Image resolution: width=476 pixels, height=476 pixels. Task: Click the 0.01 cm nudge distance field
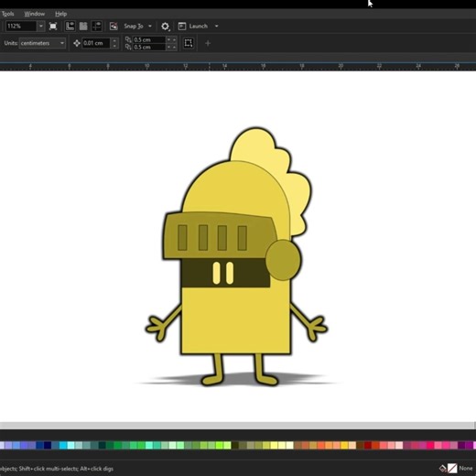pyautogui.click(x=96, y=43)
